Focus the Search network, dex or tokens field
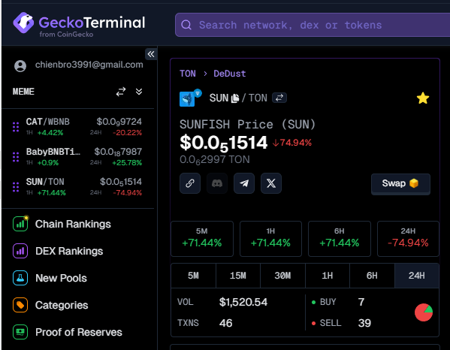The image size is (450, 350). click(313, 25)
